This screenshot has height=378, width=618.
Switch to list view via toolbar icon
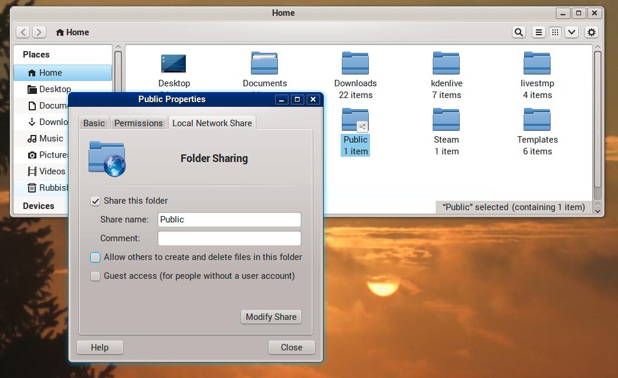[x=538, y=32]
